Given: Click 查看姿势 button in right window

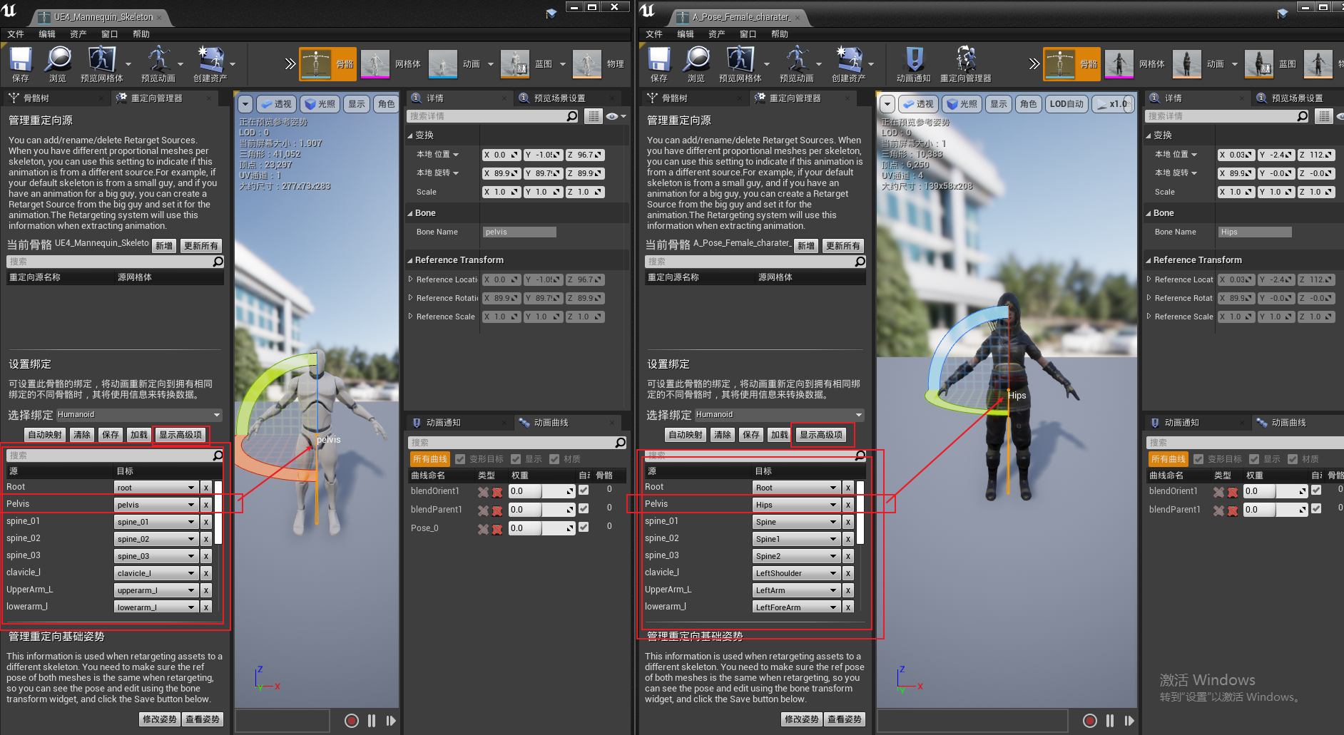Looking at the screenshot, I should (x=845, y=719).
